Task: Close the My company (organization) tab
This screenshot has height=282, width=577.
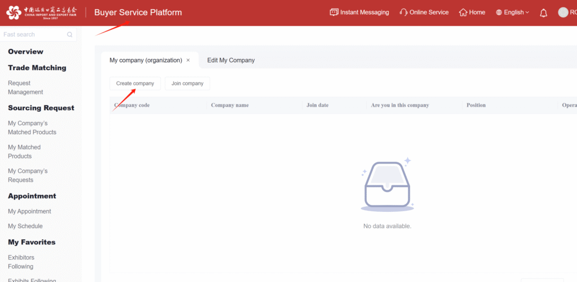Action: [x=188, y=60]
